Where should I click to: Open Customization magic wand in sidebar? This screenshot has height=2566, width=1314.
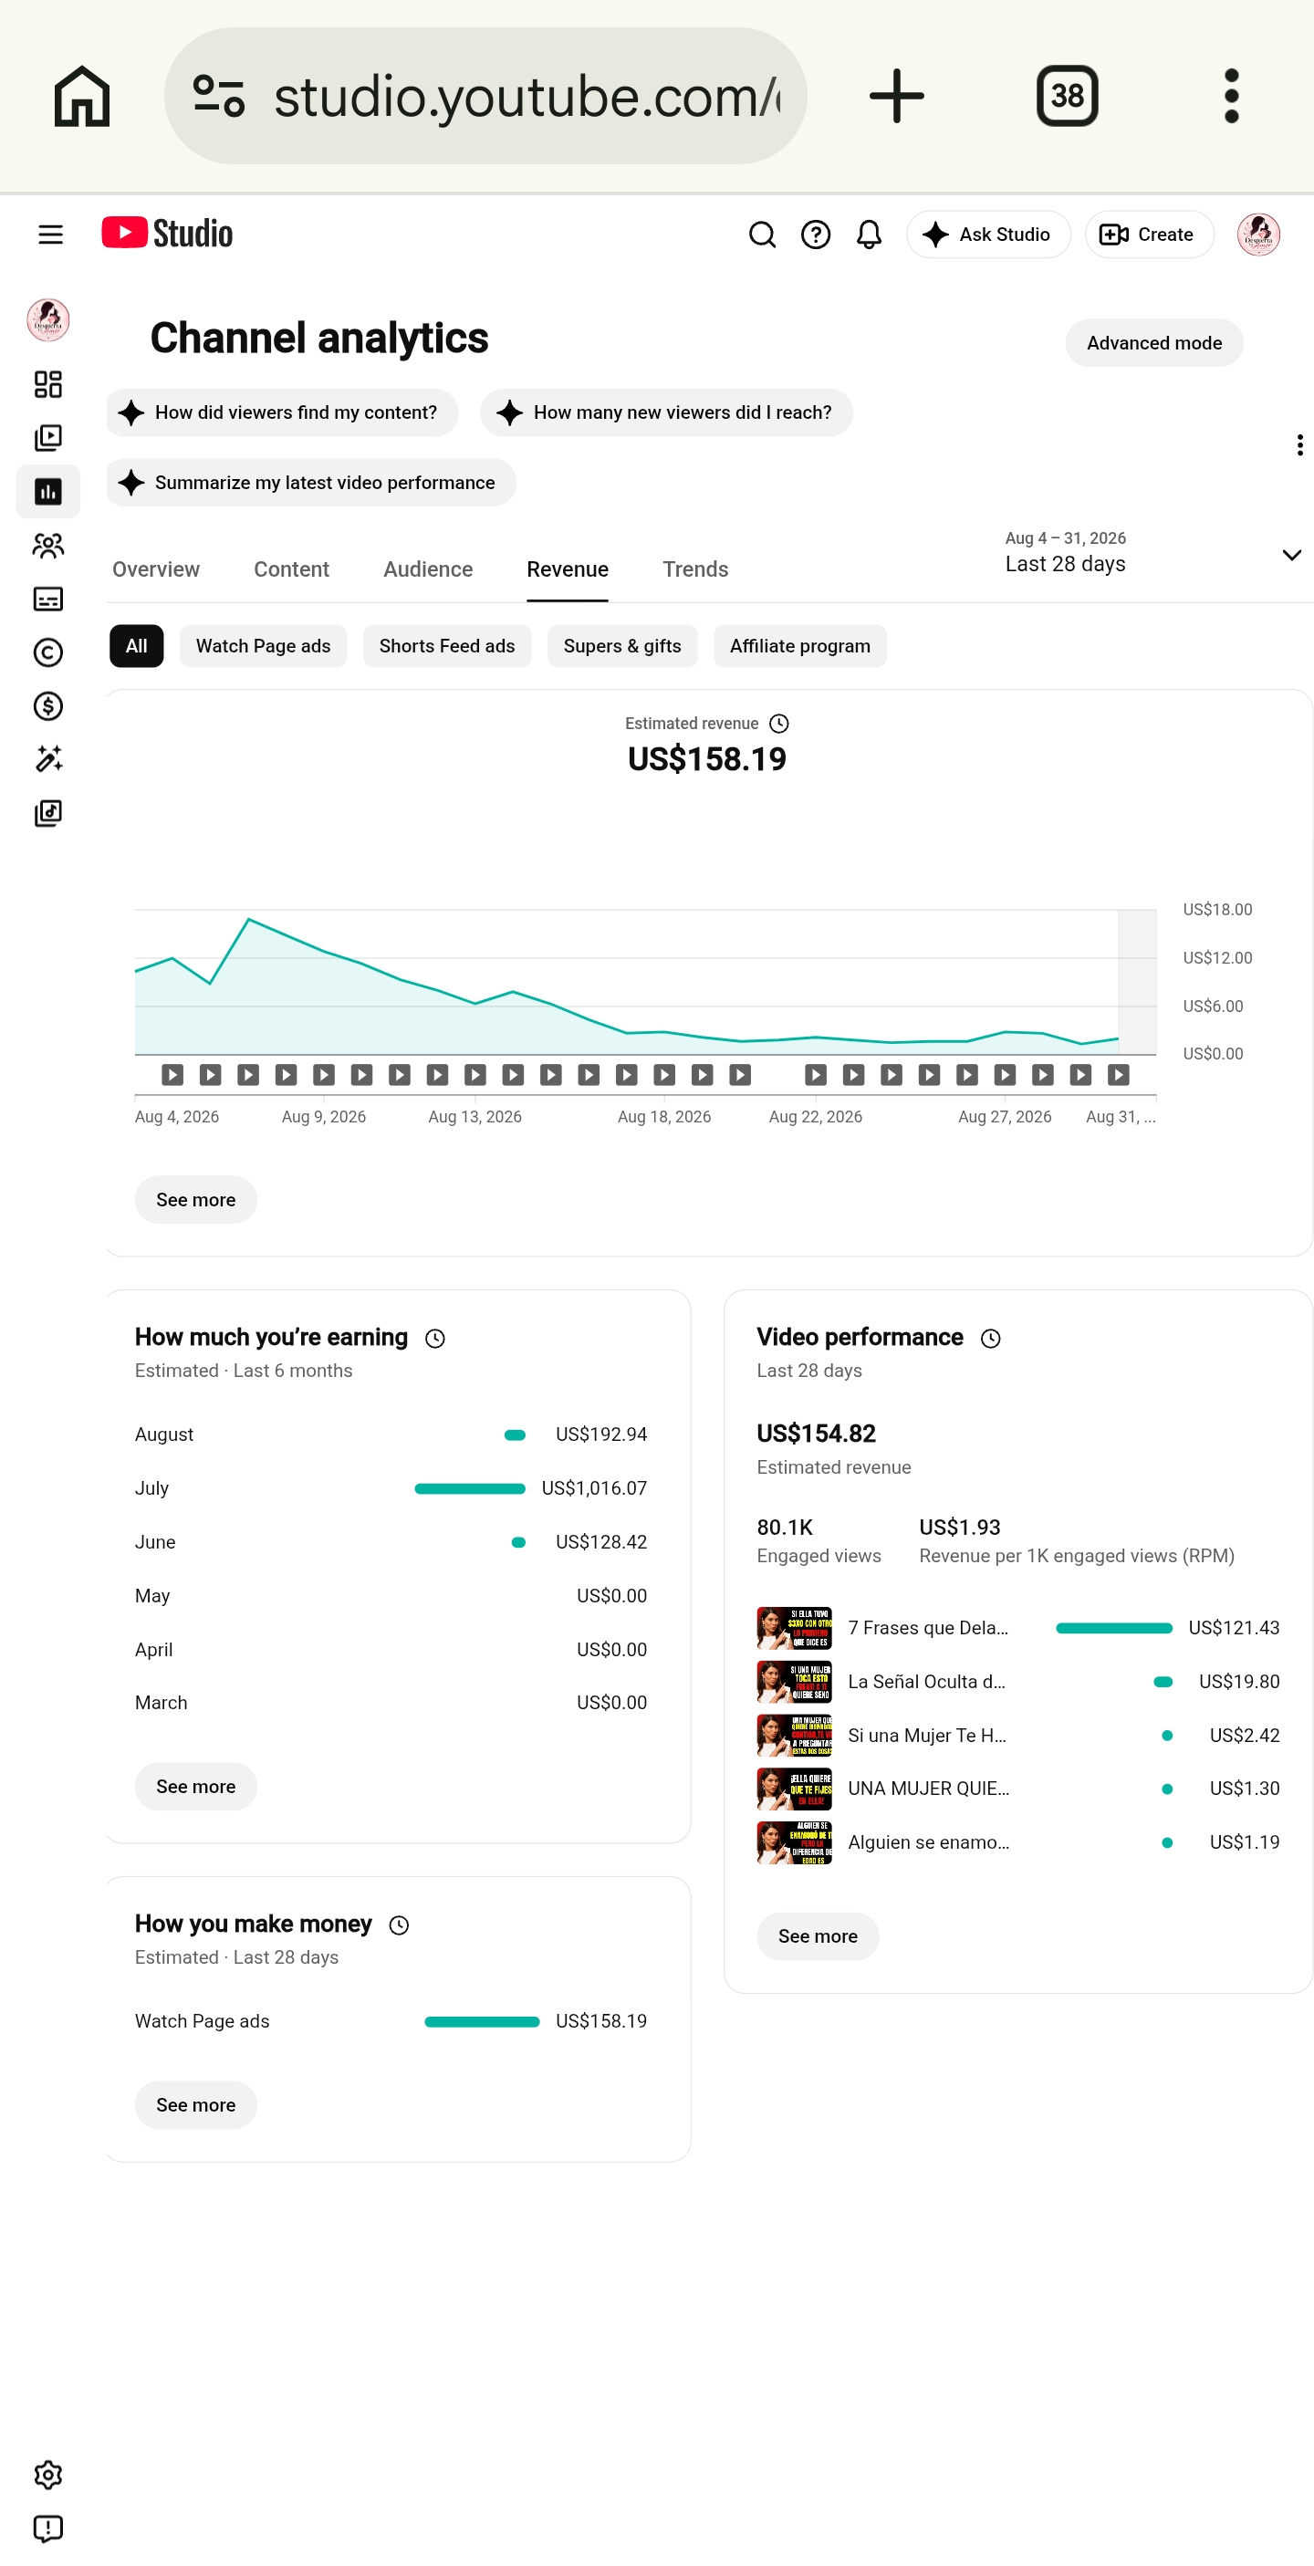[x=47, y=759]
